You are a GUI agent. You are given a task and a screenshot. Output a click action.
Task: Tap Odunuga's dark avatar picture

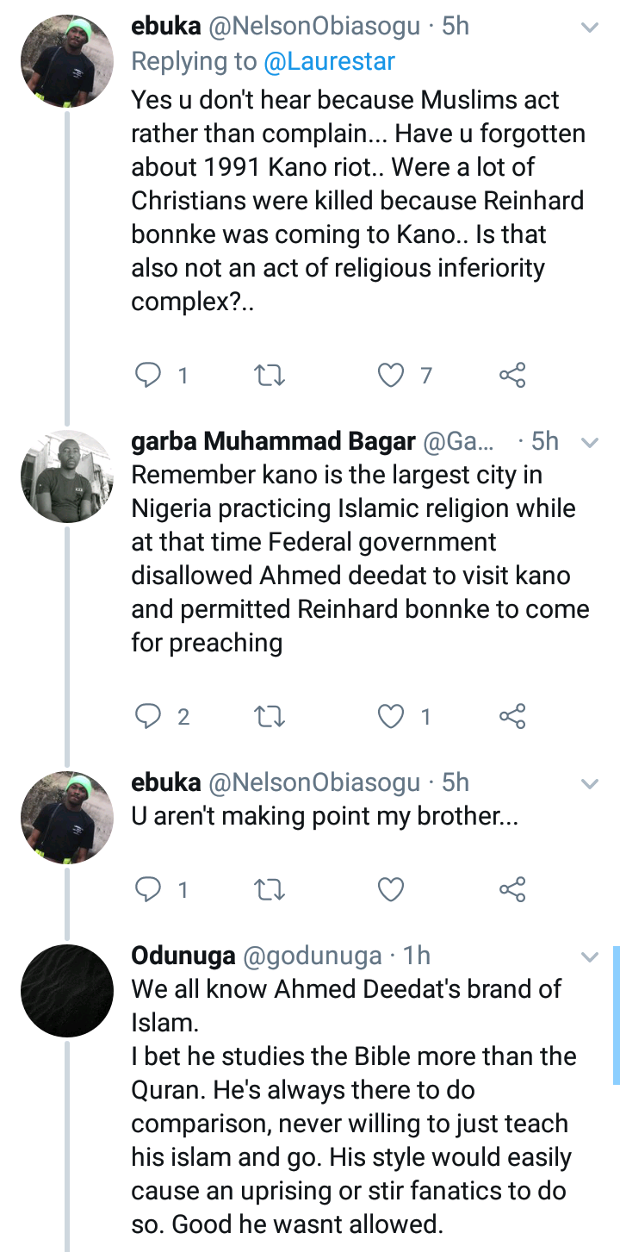click(x=67, y=990)
